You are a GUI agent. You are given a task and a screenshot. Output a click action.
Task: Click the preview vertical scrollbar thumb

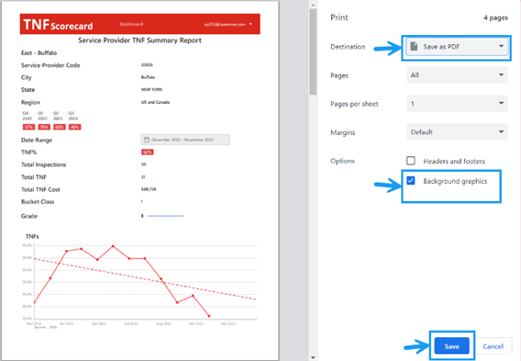pyautogui.click(x=313, y=51)
